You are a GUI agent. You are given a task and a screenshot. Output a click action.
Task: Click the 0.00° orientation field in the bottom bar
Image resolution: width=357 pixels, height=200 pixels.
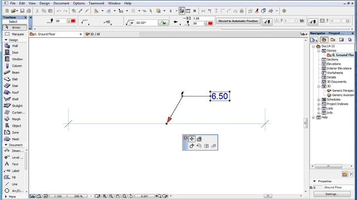144,196
